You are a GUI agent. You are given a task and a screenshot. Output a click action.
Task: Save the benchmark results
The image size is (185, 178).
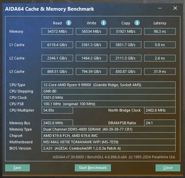(17, 168)
